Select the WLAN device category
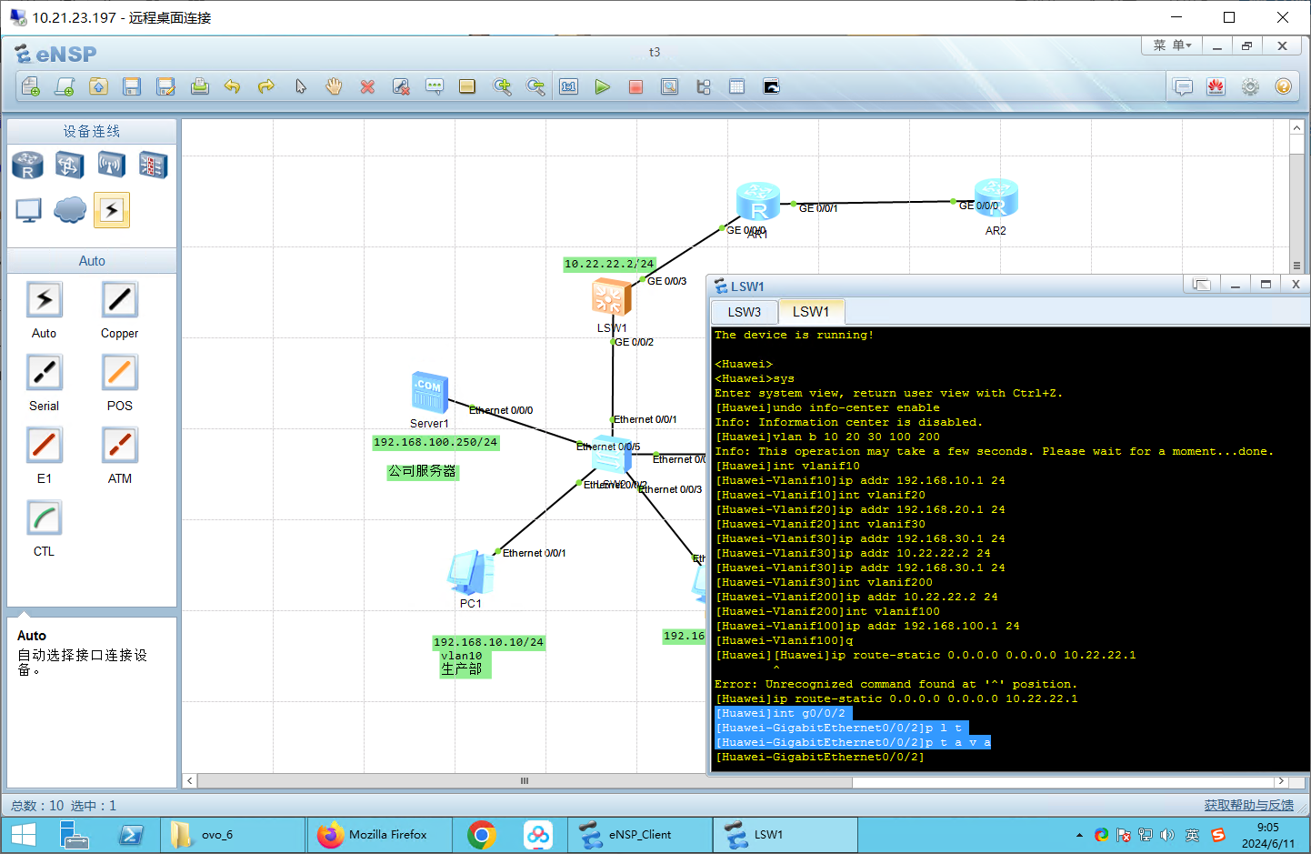Screen dimensions: 1311x854 click(111, 166)
